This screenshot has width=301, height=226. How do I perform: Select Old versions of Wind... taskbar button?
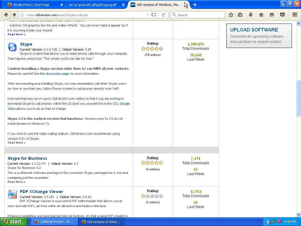click(101, 222)
